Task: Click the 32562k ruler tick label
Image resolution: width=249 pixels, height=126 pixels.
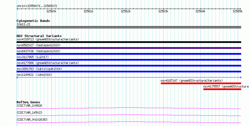Action: tap(126, 11)
